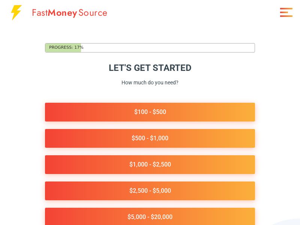Open the hamburger navigation menu
The image size is (300, 225).
point(286,12)
